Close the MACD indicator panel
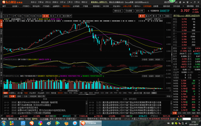 (x=162, y=59)
